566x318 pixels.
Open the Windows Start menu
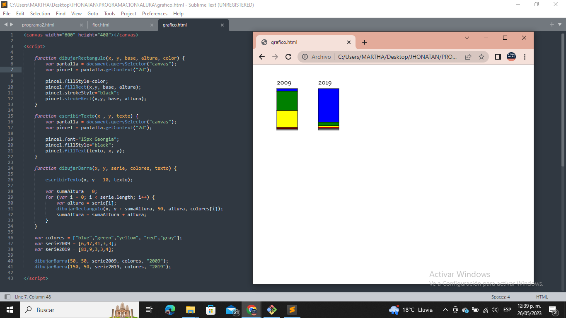point(10,310)
